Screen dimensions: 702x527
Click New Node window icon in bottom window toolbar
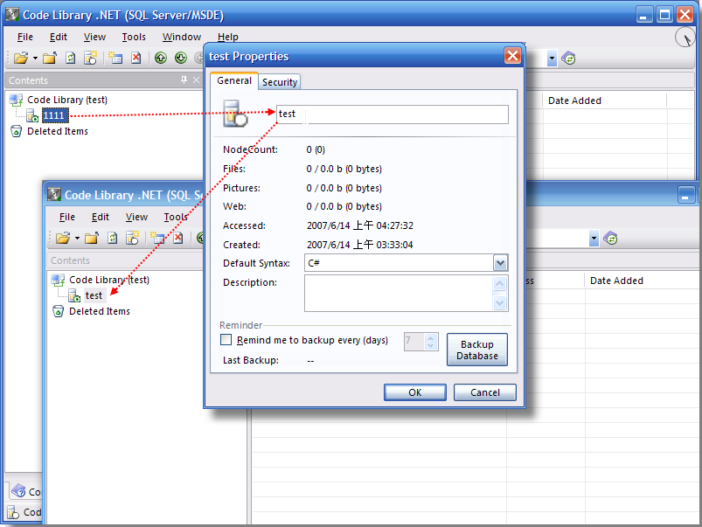157,238
